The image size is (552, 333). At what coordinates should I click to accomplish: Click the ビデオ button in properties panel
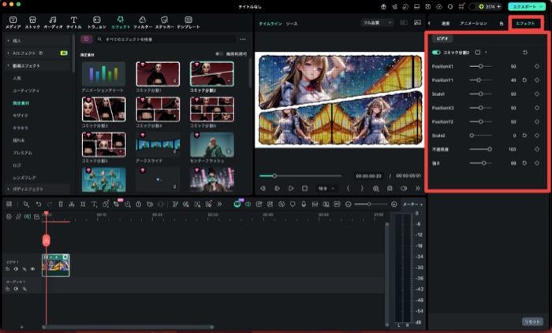[442, 39]
